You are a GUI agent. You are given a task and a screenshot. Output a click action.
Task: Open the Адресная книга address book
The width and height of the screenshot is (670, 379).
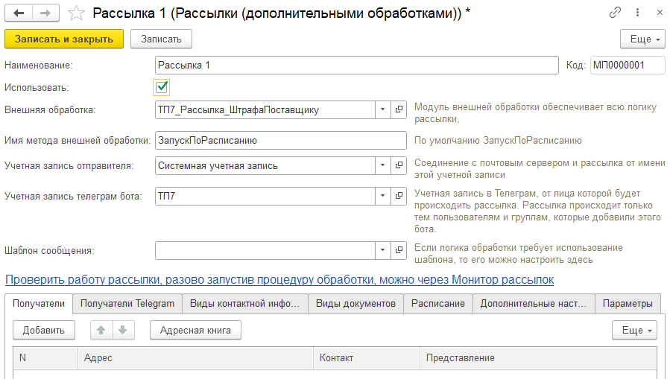pos(195,330)
